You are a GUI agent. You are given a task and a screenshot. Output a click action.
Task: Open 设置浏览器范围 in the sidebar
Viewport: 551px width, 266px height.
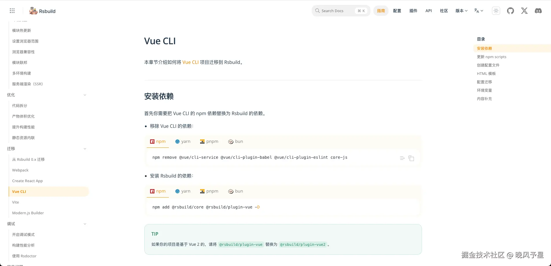(x=25, y=41)
